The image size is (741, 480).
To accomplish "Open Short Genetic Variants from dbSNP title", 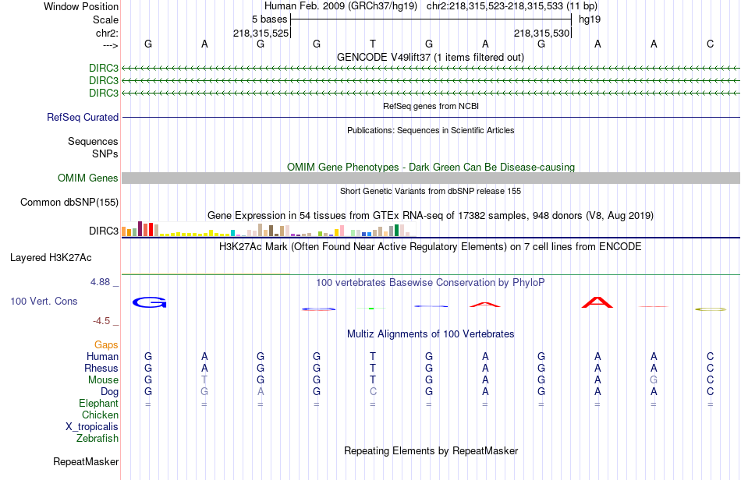I will pyautogui.click(x=431, y=191).
